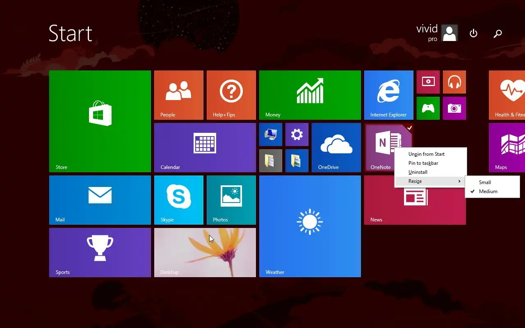
Task: Click the user account picture
Action: pos(450,33)
